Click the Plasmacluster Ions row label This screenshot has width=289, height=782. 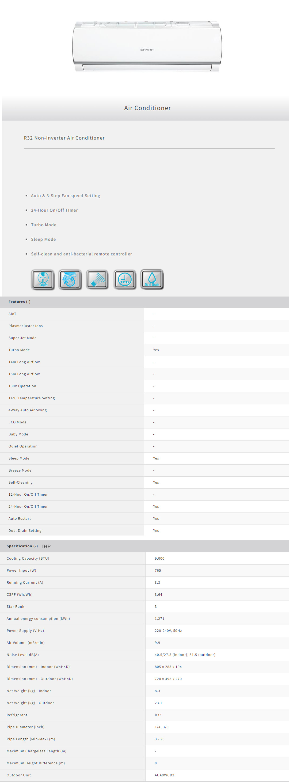(x=25, y=326)
